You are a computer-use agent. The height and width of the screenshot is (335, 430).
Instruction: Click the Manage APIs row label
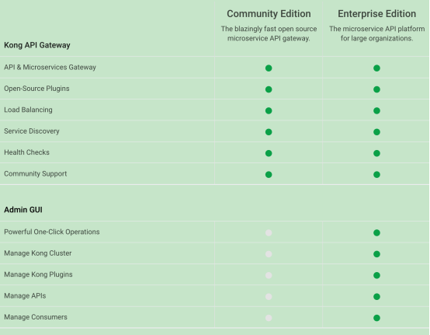coord(25,295)
